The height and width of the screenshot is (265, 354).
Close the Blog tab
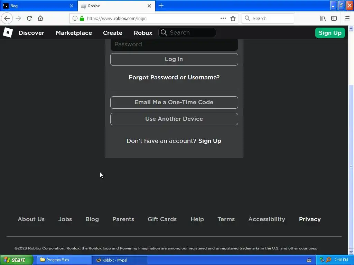point(71,6)
